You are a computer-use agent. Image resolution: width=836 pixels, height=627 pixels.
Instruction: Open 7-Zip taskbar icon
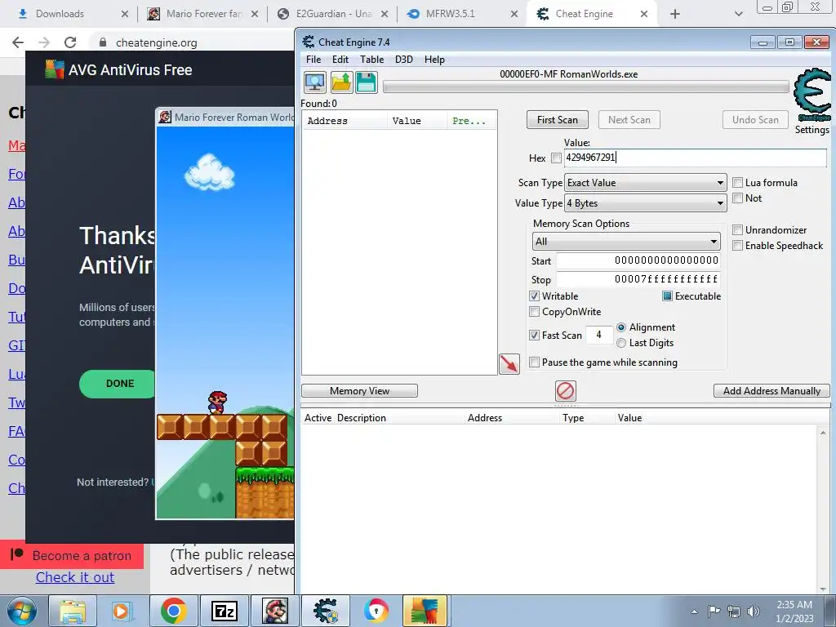225,611
